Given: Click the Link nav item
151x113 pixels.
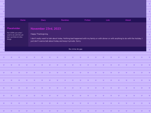Looking at the screenshot, I should [108, 20].
